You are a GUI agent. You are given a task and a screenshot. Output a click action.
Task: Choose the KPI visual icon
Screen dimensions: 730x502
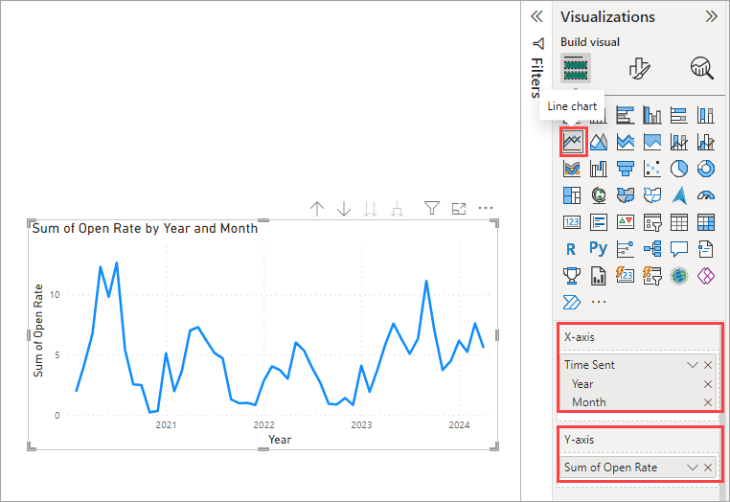(x=626, y=222)
